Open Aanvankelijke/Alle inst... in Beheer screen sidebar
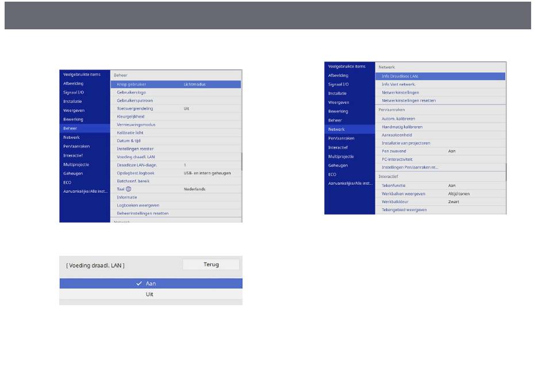Image resolution: width=546 pixels, height=378 pixels. click(x=85, y=192)
